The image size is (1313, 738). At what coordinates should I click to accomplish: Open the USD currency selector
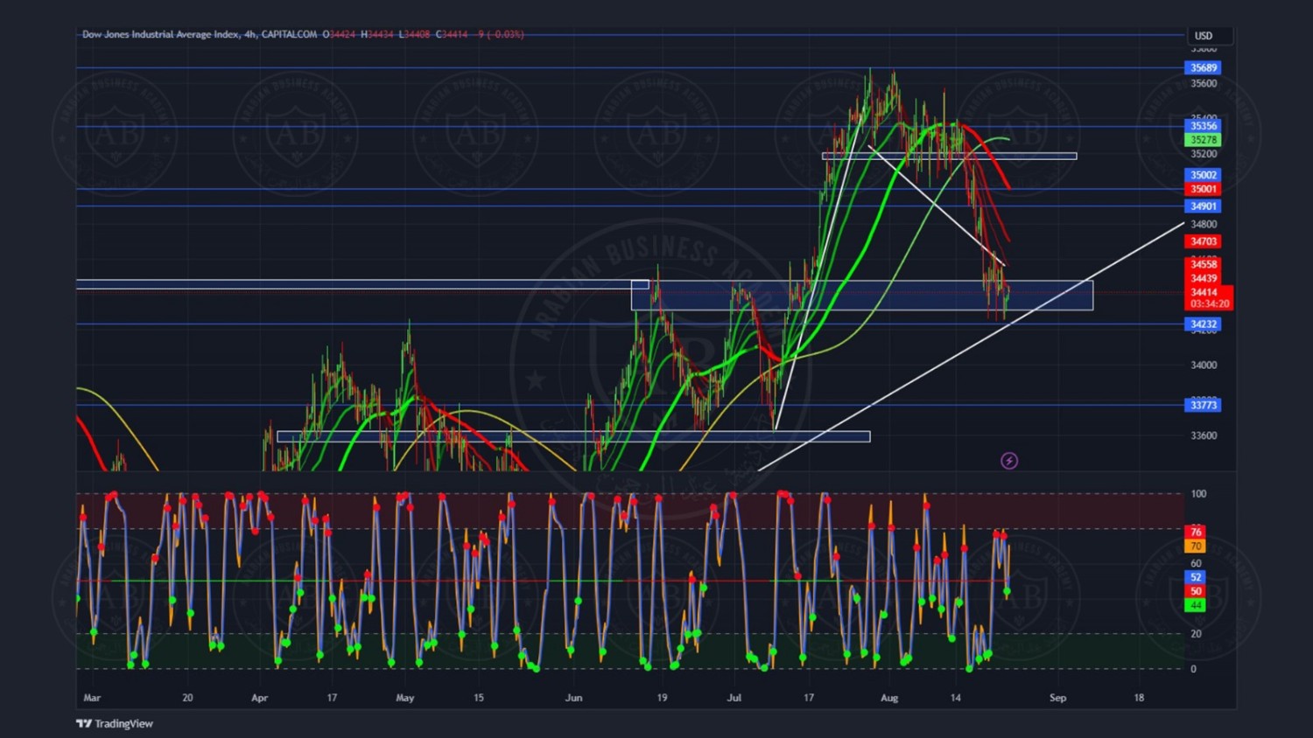pyautogui.click(x=1211, y=36)
